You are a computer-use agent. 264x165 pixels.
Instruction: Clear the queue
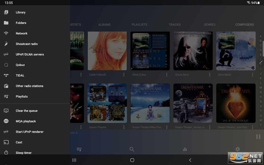click(x=27, y=111)
